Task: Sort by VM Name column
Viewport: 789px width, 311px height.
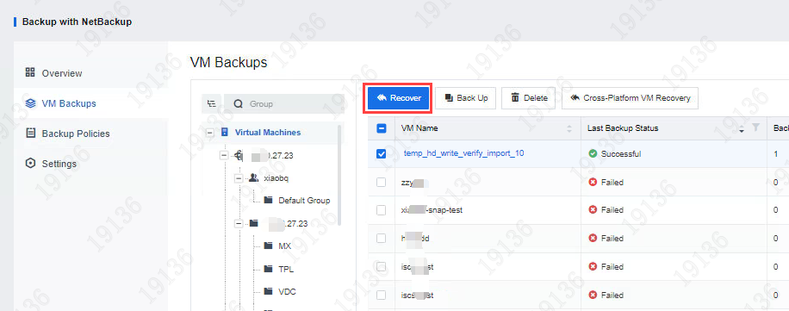Action: click(569, 128)
